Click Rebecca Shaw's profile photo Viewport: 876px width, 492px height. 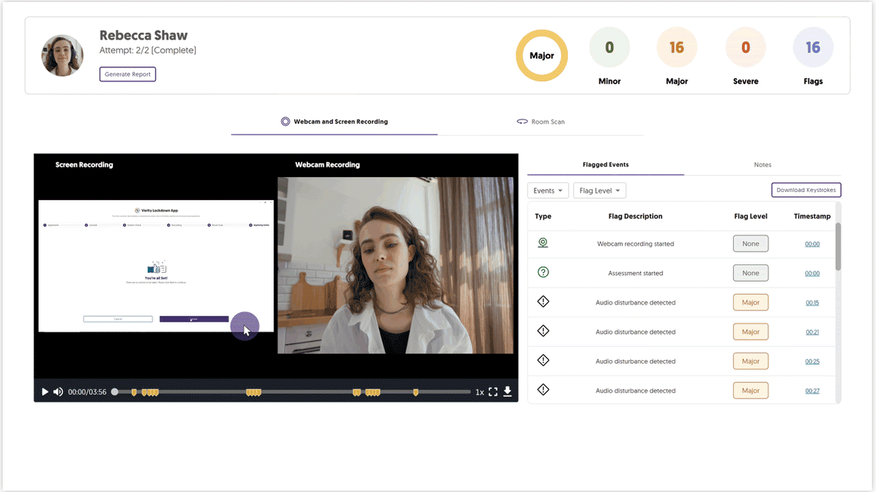(63, 56)
